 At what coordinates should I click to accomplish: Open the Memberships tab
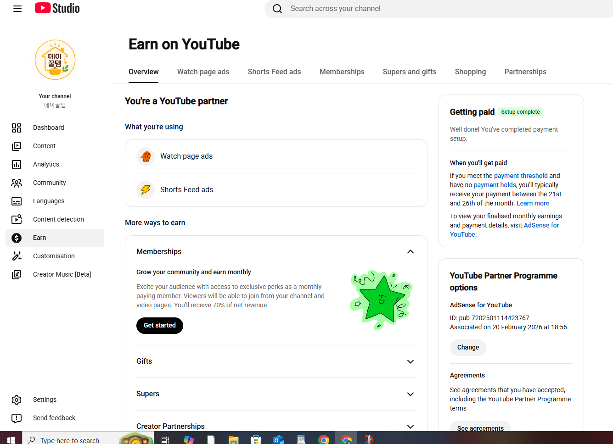pyautogui.click(x=342, y=72)
